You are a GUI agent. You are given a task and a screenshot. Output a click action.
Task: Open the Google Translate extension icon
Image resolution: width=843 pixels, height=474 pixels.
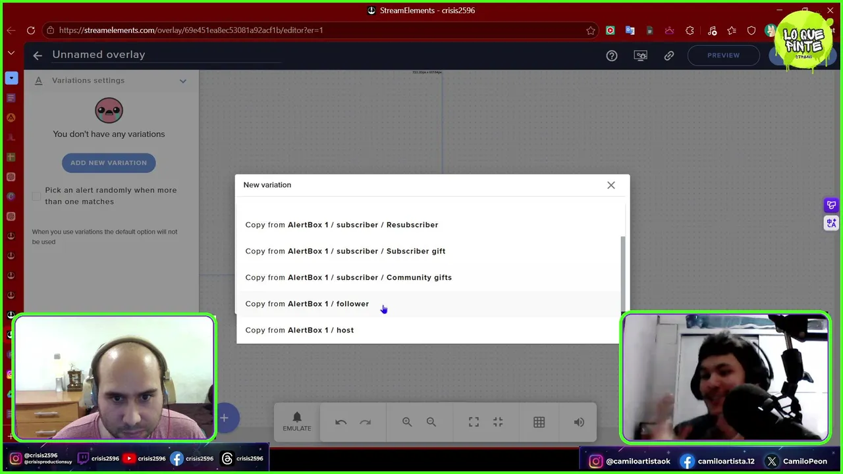pos(630,30)
